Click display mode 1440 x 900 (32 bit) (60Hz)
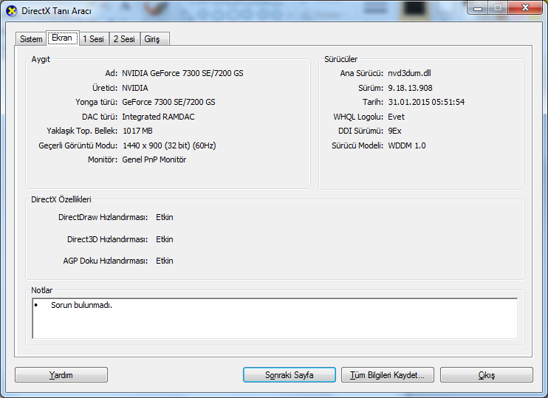548x398 pixels. 169,145
